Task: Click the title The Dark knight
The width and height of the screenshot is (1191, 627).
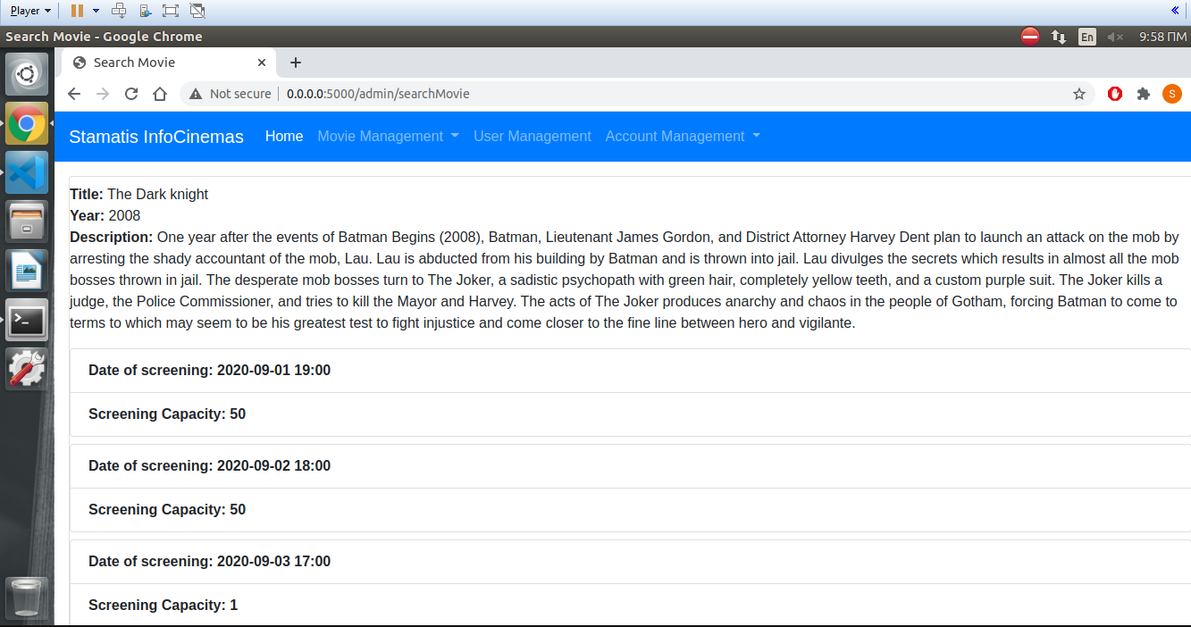Action: click(x=157, y=194)
